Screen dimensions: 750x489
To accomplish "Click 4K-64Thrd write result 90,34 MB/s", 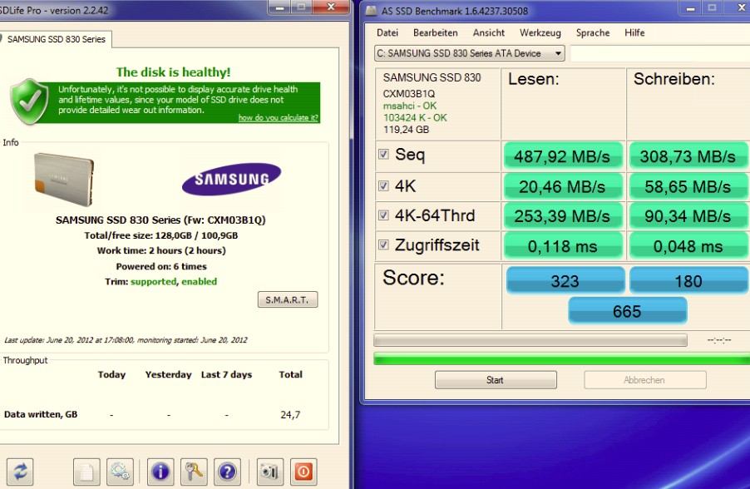I will pyautogui.click(x=688, y=216).
